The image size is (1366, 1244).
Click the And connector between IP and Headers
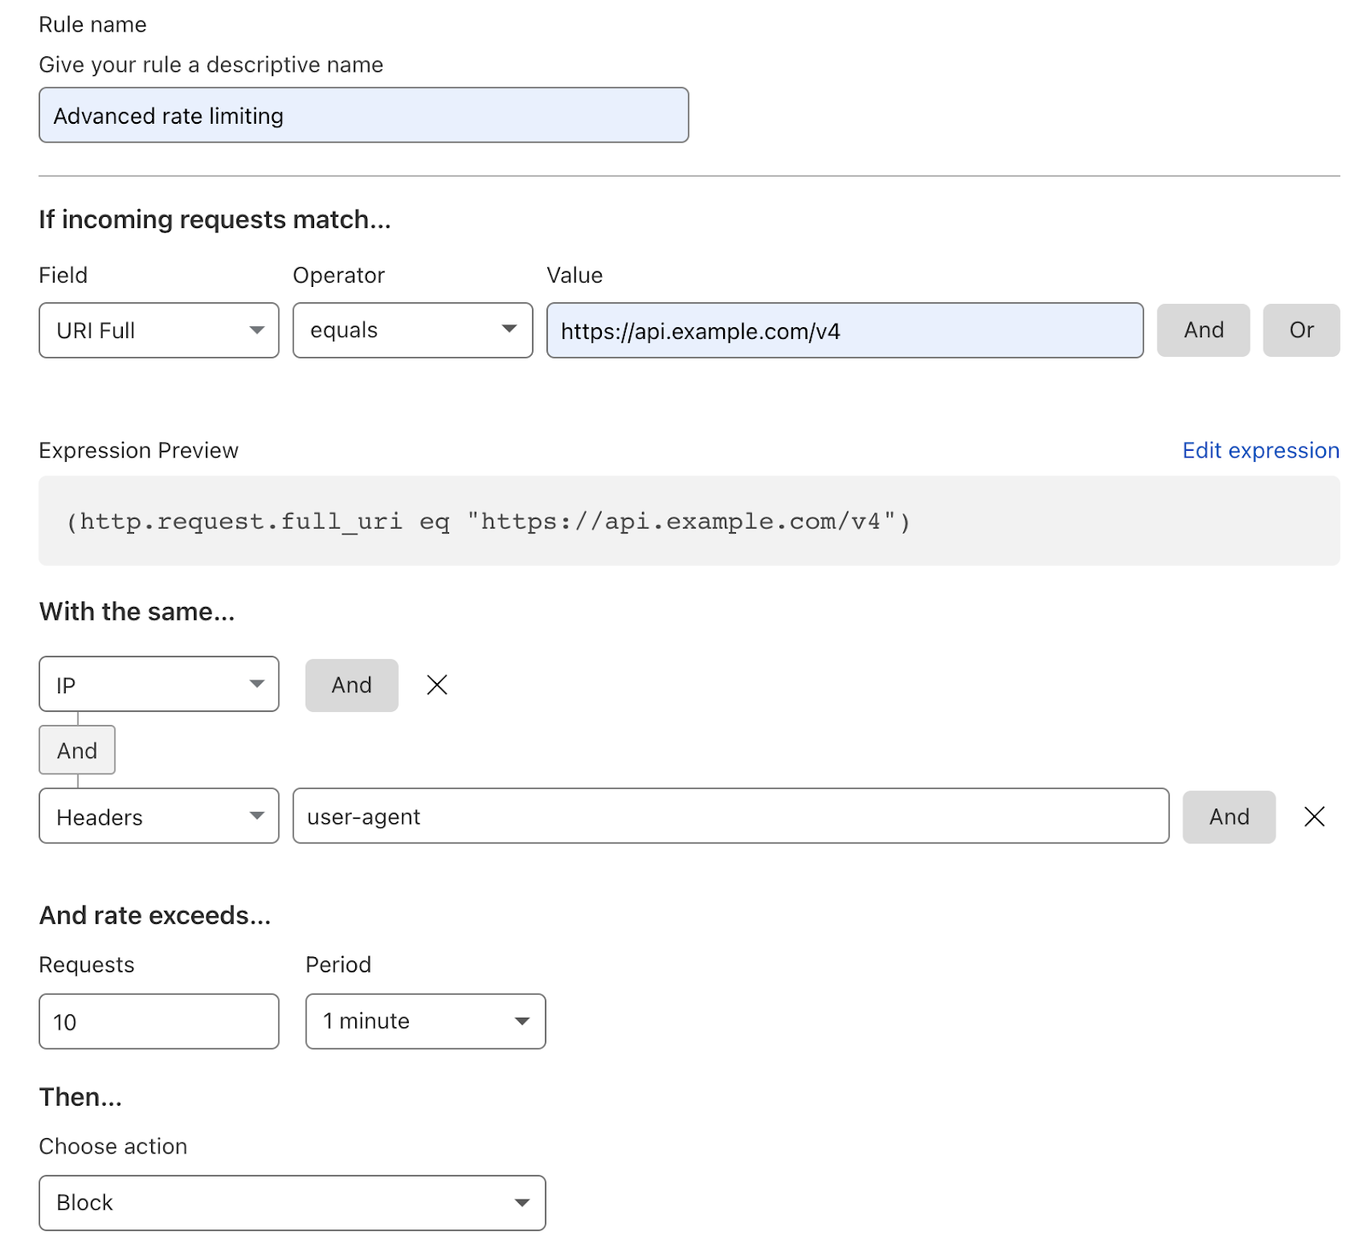click(77, 750)
